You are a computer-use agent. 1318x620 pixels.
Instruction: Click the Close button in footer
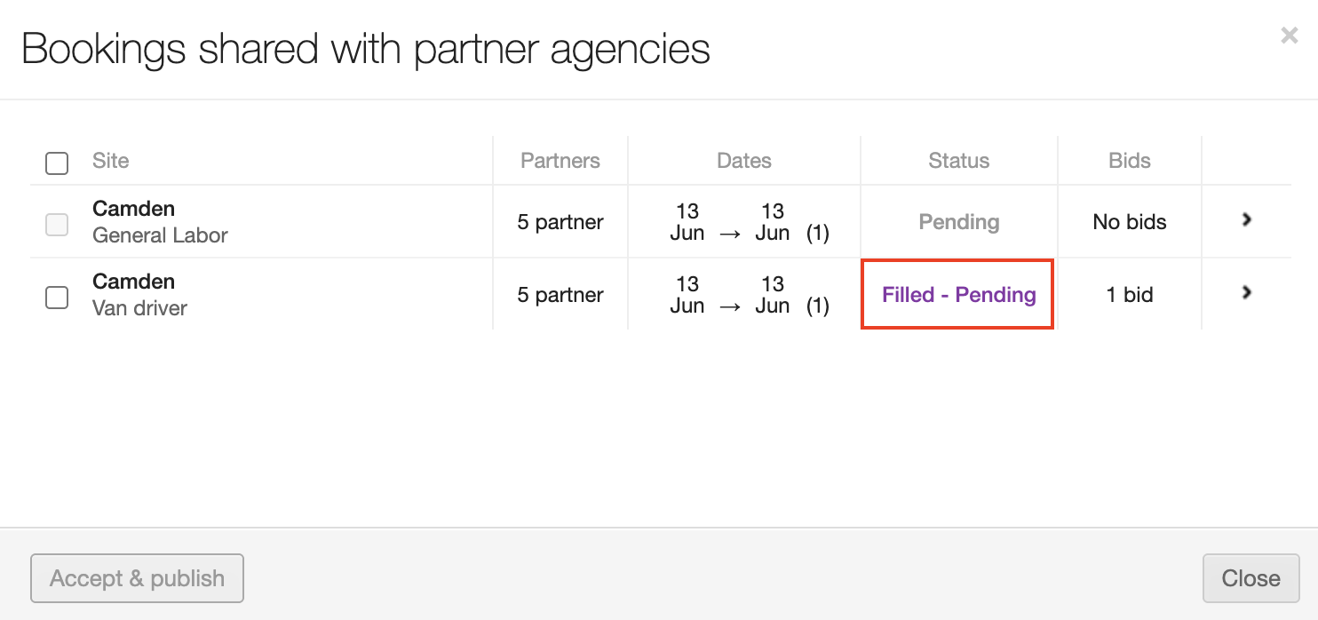tap(1251, 578)
